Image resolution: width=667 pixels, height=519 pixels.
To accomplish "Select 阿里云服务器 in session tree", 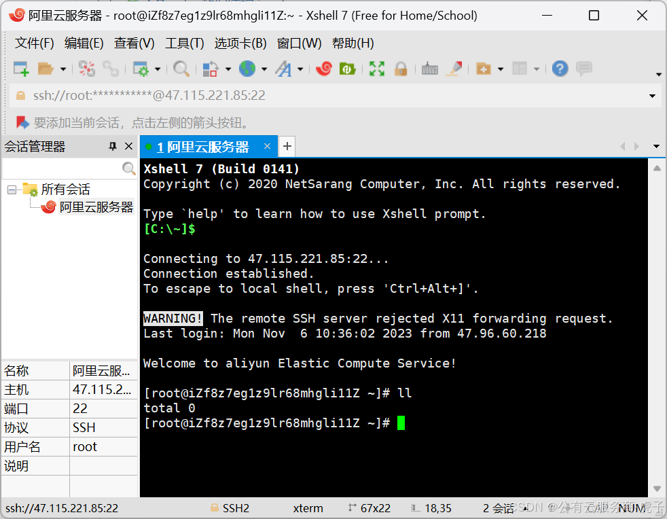I will point(96,207).
